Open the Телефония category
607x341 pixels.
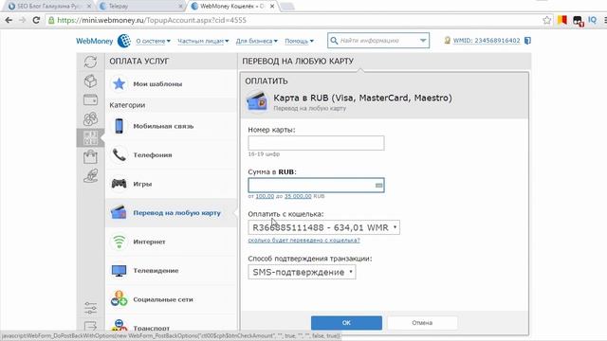(171, 154)
